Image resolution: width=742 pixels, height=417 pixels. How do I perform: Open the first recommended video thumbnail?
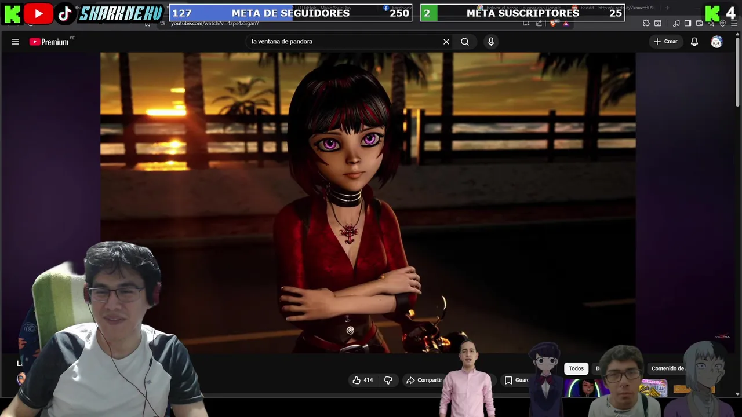[585, 388]
